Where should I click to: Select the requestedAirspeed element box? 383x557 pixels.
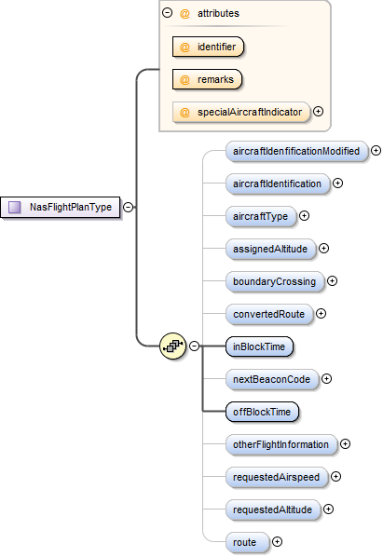277,477
